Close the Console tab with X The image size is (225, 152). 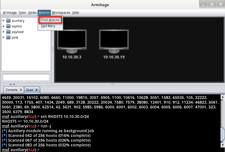21,90
